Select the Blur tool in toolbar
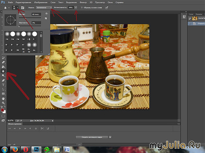205x153 pixels. coord(3,71)
